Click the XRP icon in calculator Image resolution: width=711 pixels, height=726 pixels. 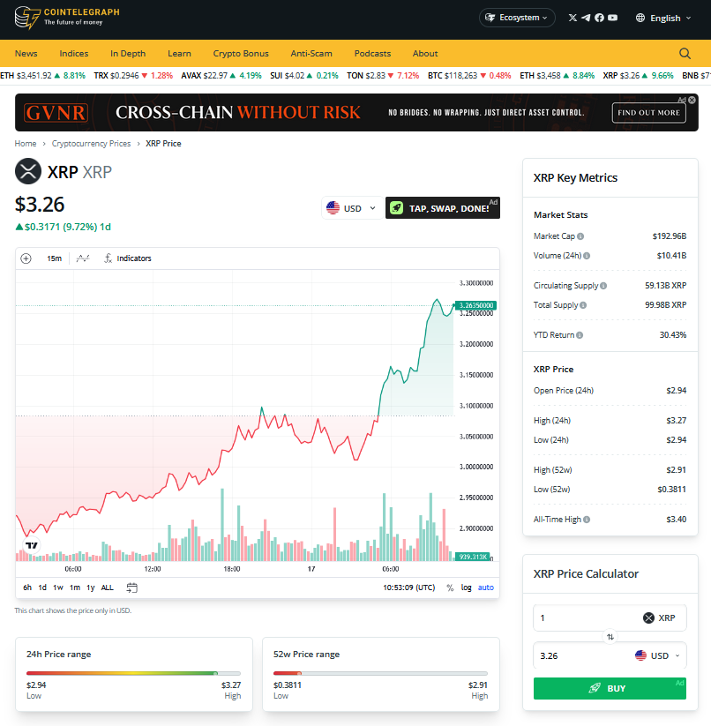[x=648, y=617]
